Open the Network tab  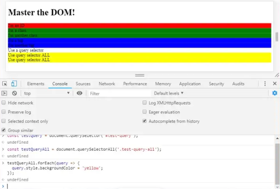click(107, 84)
